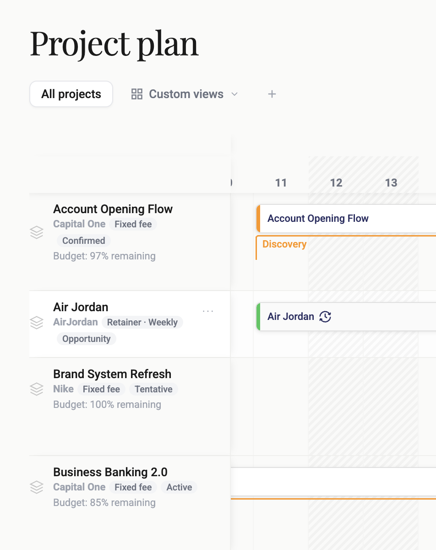The image size is (436, 550).
Task: Click the Project plan heading
Action: (114, 44)
